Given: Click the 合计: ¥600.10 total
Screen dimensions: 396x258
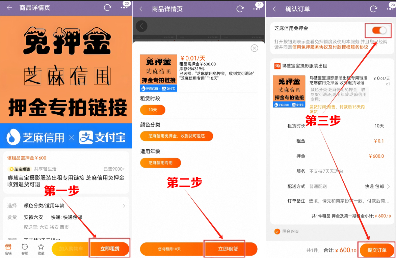Looking at the screenshot, I should [x=340, y=250].
